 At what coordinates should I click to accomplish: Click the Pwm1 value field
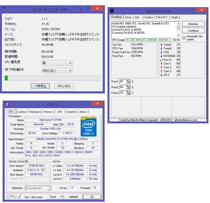coord(123,81)
